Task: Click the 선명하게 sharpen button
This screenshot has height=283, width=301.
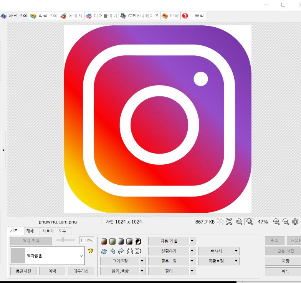Action: coord(169,251)
